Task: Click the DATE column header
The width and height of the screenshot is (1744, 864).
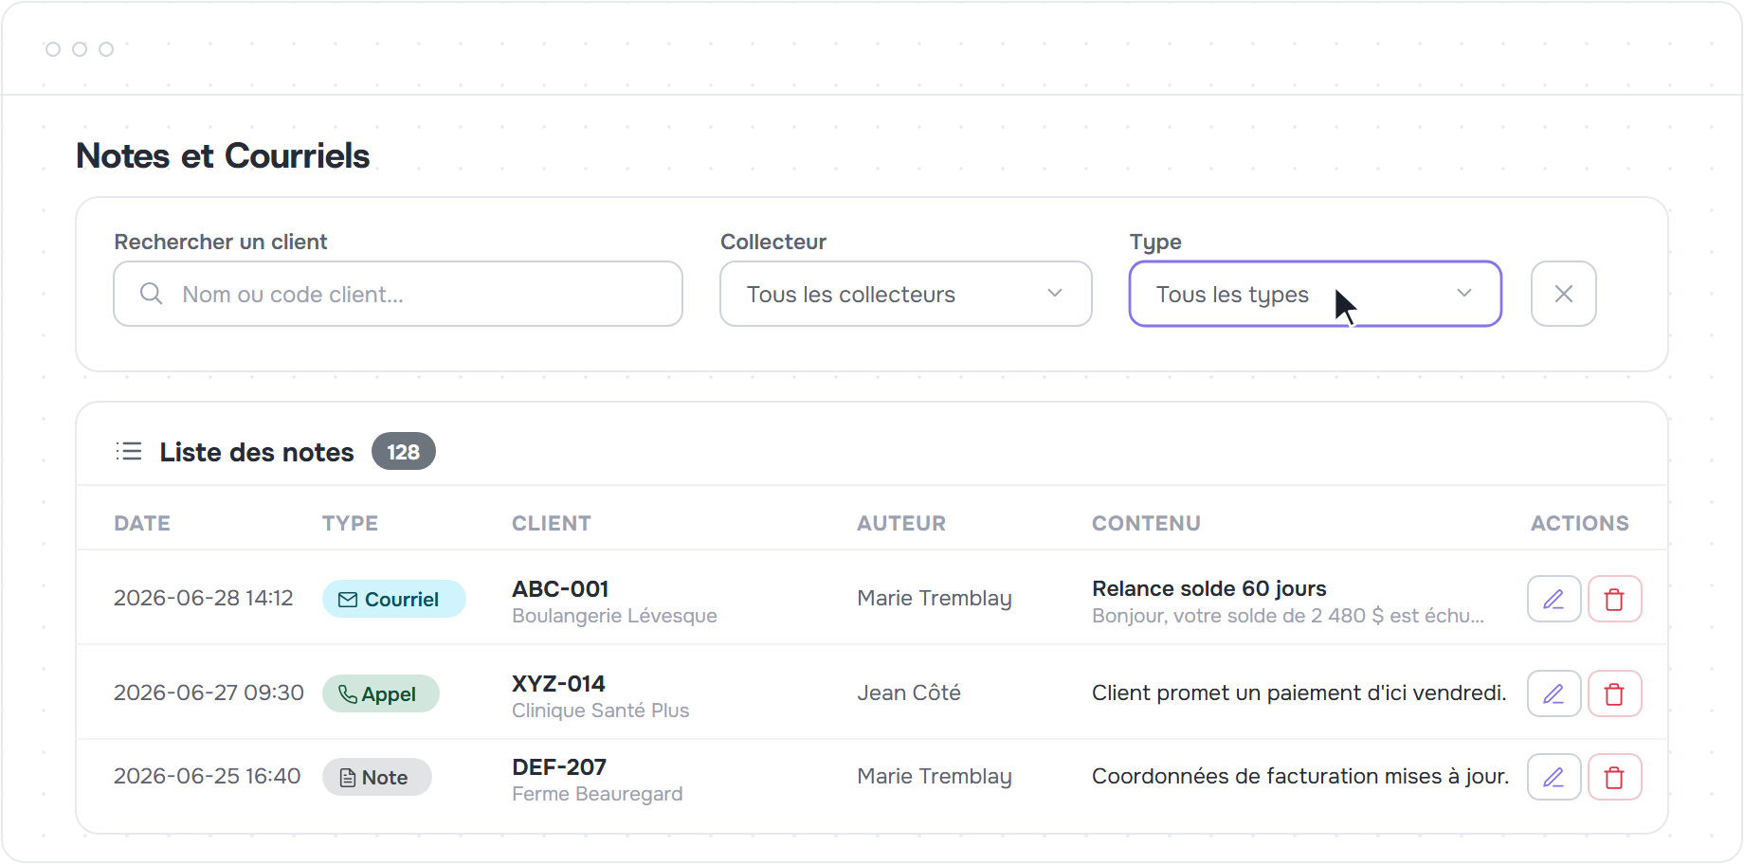Action: [142, 523]
